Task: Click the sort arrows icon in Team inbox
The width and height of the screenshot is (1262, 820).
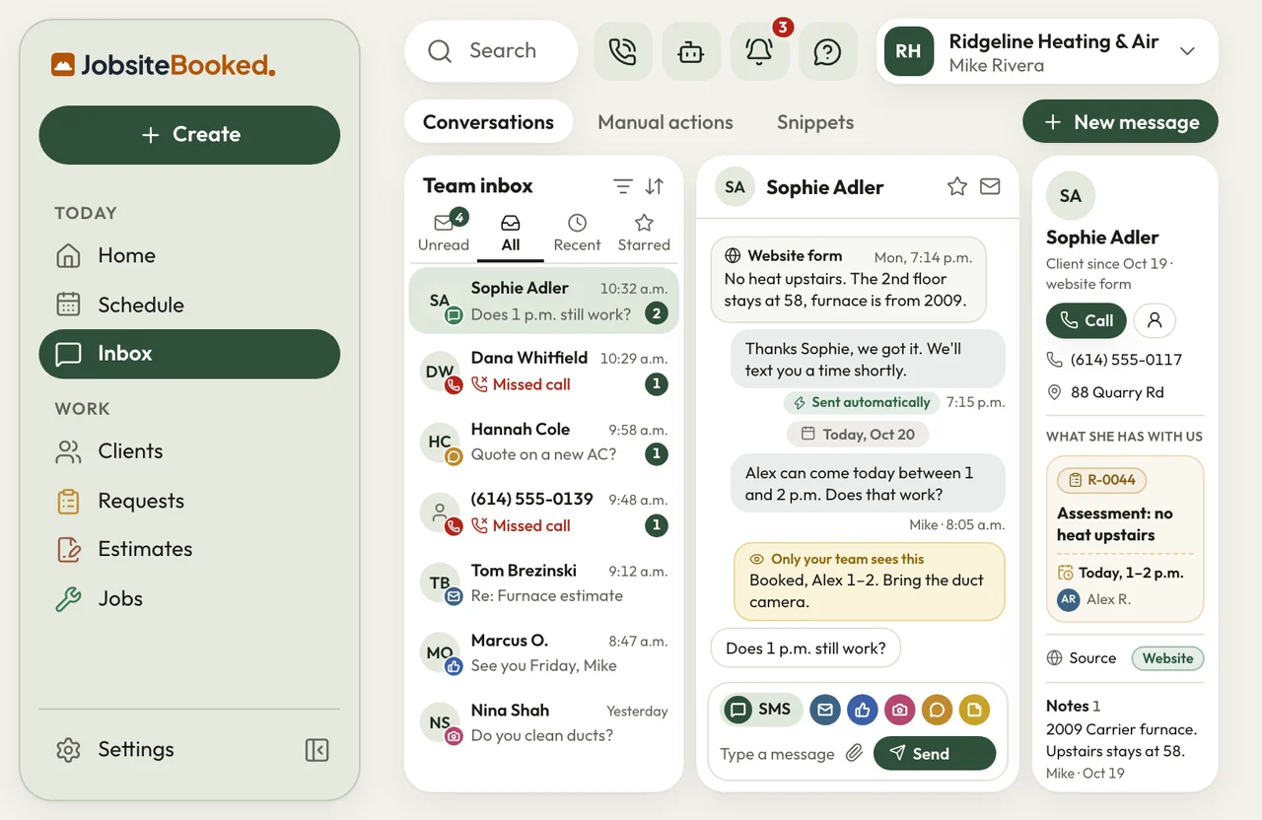Action: (x=655, y=186)
